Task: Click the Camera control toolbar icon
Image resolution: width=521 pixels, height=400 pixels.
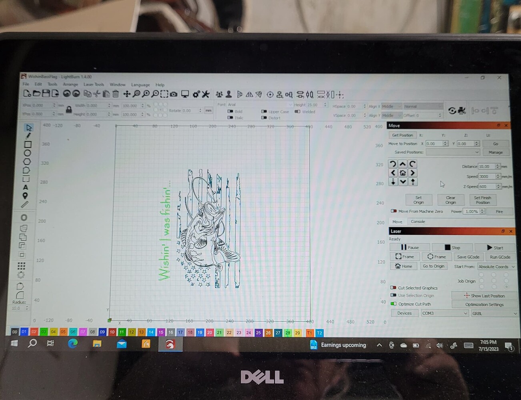Action: (173, 94)
